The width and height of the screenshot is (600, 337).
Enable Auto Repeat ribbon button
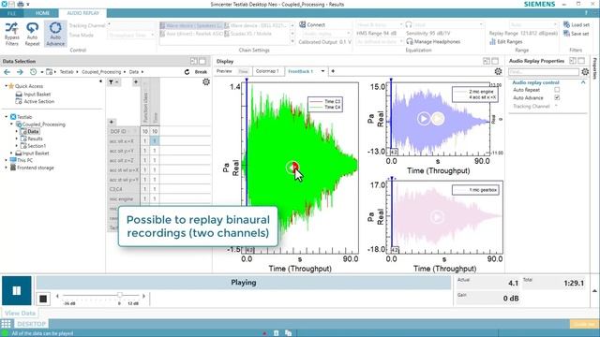(x=32, y=34)
